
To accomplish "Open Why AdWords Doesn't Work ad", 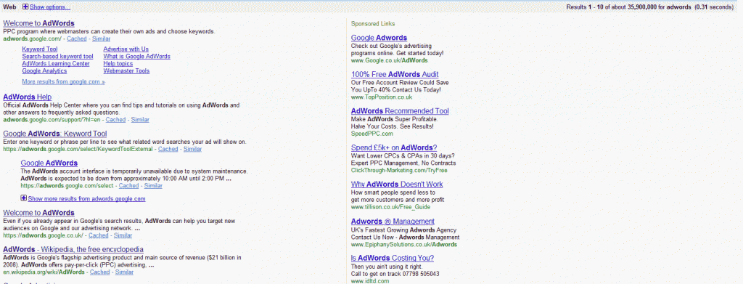I will 397,184.
